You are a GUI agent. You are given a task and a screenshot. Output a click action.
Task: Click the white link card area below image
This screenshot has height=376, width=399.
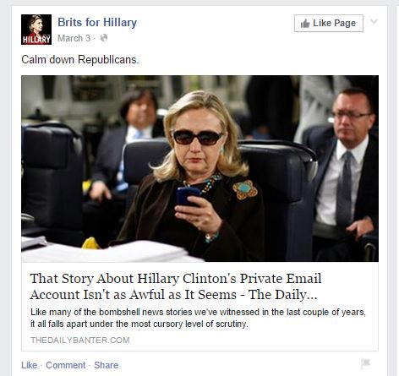point(199,307)
